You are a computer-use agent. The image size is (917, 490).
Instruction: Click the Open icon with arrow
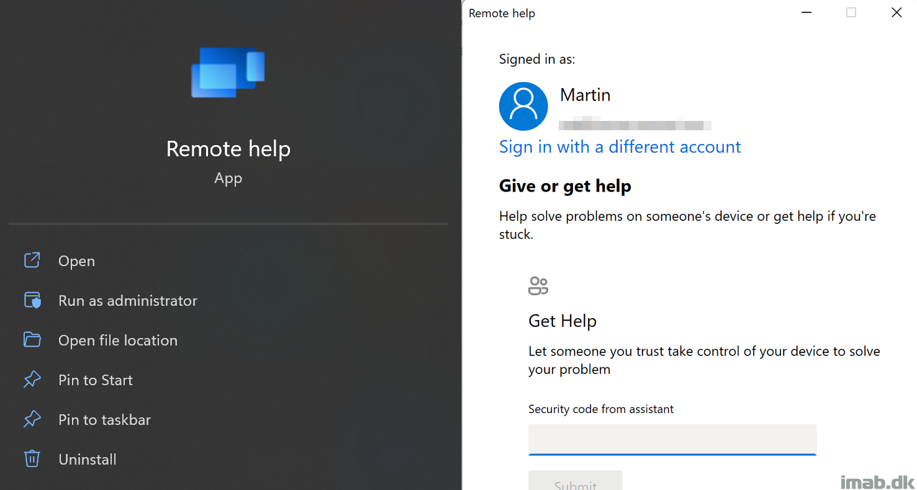point(32,261)
